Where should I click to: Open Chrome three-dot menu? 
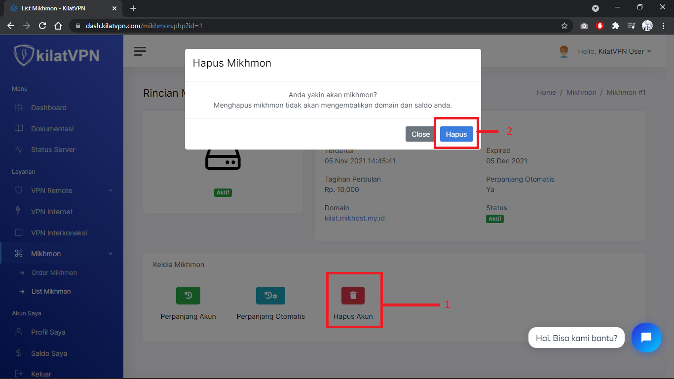(x=663, y=26)
